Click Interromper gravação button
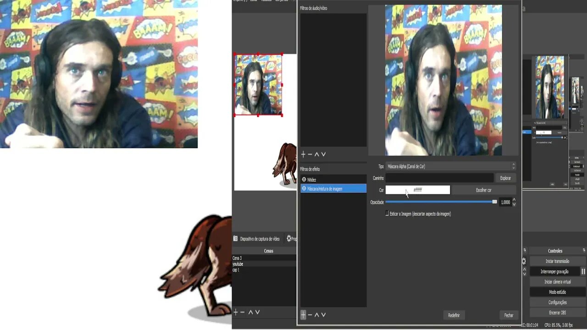Viewport: 587px width, 330px height. (x=554, y=271)
